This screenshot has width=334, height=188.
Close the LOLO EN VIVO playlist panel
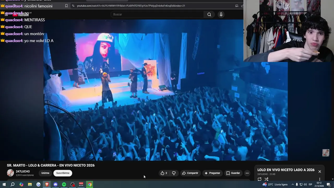click(x=320, y=172)
